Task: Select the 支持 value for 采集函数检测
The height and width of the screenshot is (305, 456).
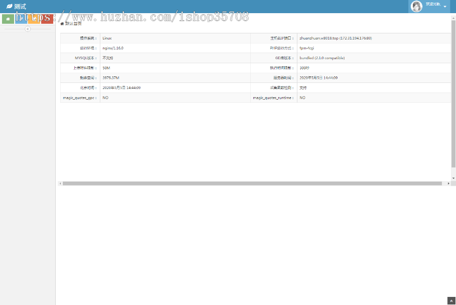Action: point(303,88)
